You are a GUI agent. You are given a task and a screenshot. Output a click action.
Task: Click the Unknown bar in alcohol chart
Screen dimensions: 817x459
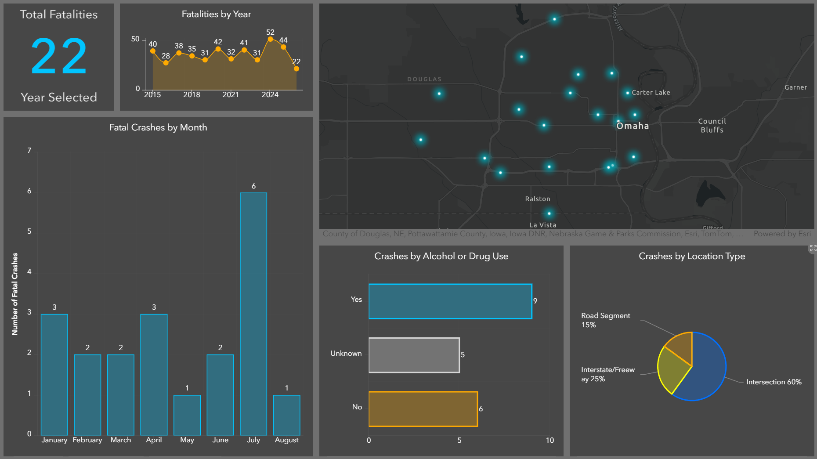click(414, 355)
